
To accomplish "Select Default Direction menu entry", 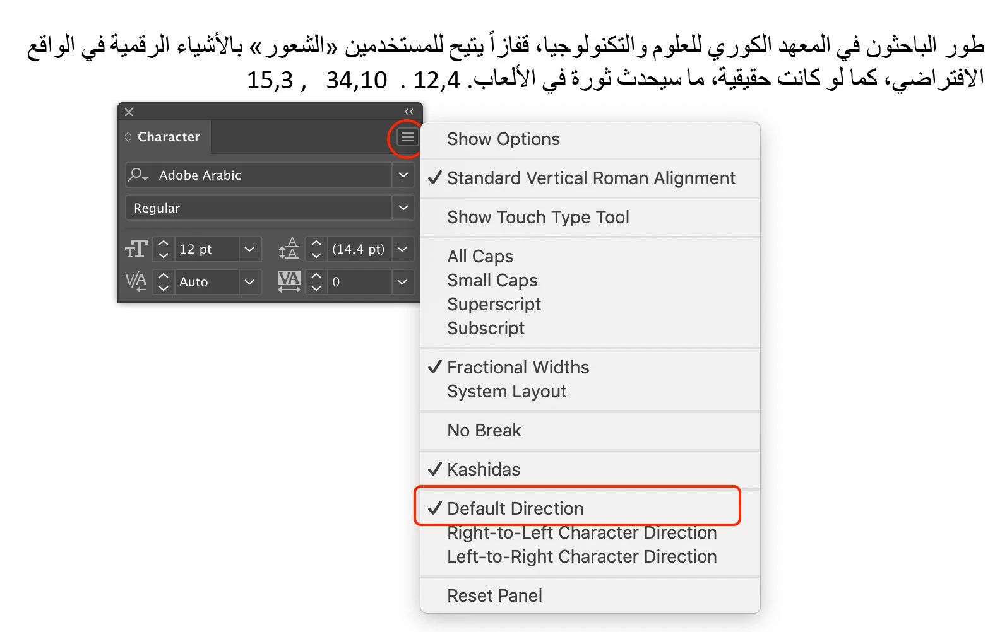I will click(590, 508).
